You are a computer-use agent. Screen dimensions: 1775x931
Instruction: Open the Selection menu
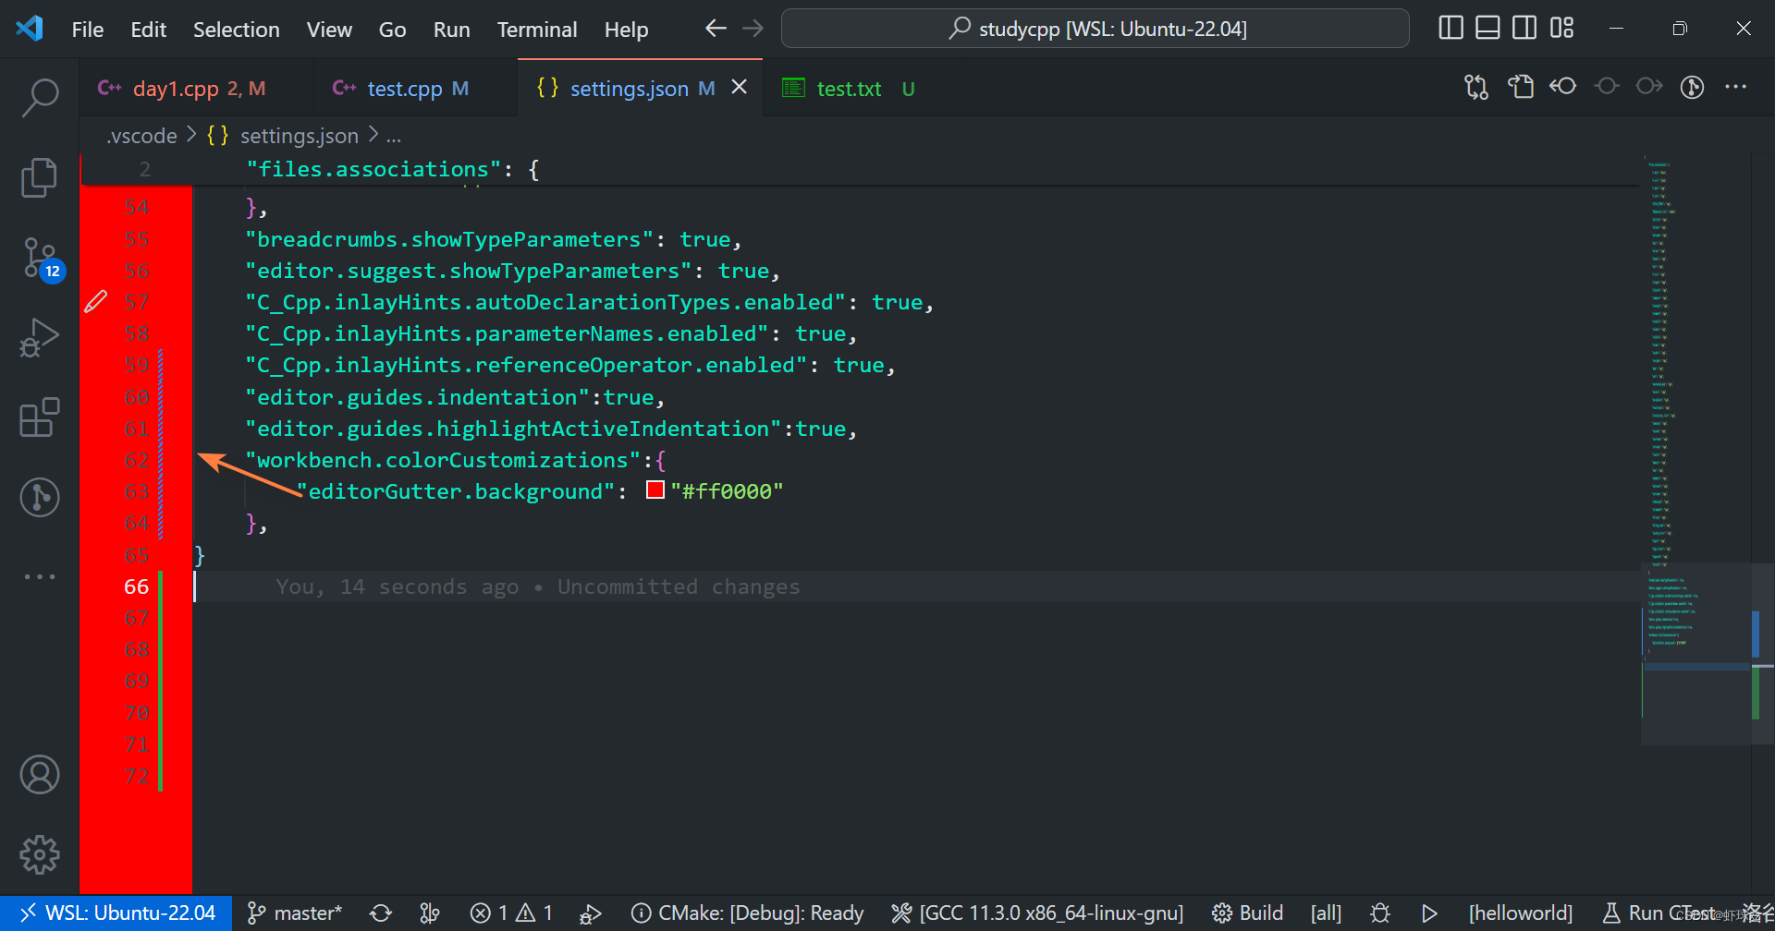236,30
